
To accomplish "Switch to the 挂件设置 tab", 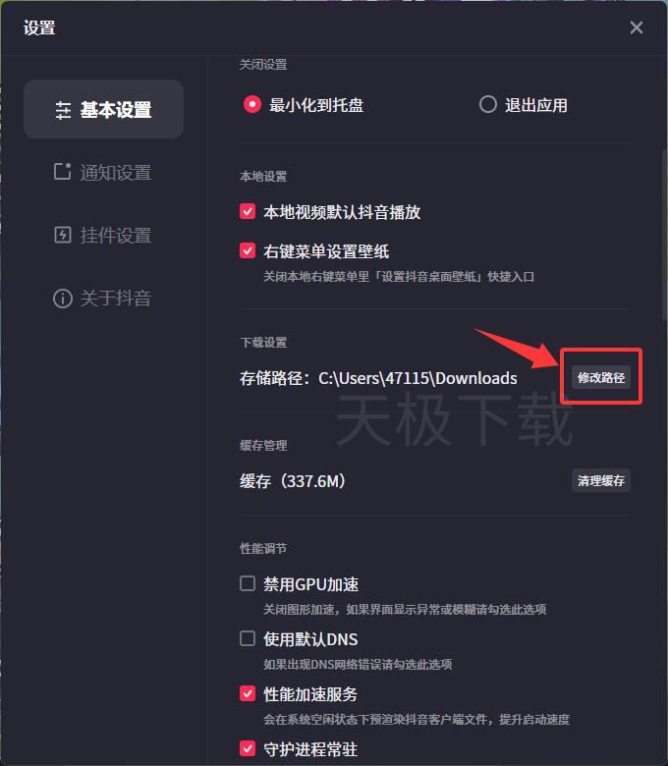I will pos(103,235).
